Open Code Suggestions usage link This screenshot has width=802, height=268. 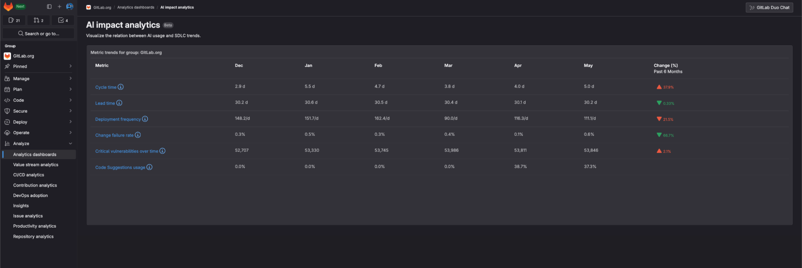(120, 167)
